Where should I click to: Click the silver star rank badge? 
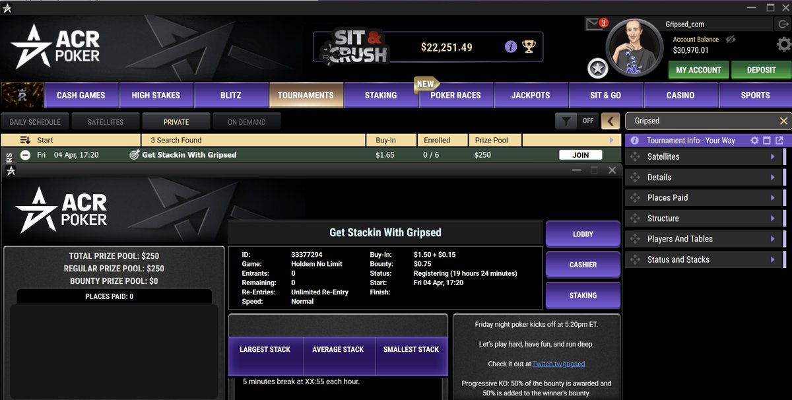(597, 68)
